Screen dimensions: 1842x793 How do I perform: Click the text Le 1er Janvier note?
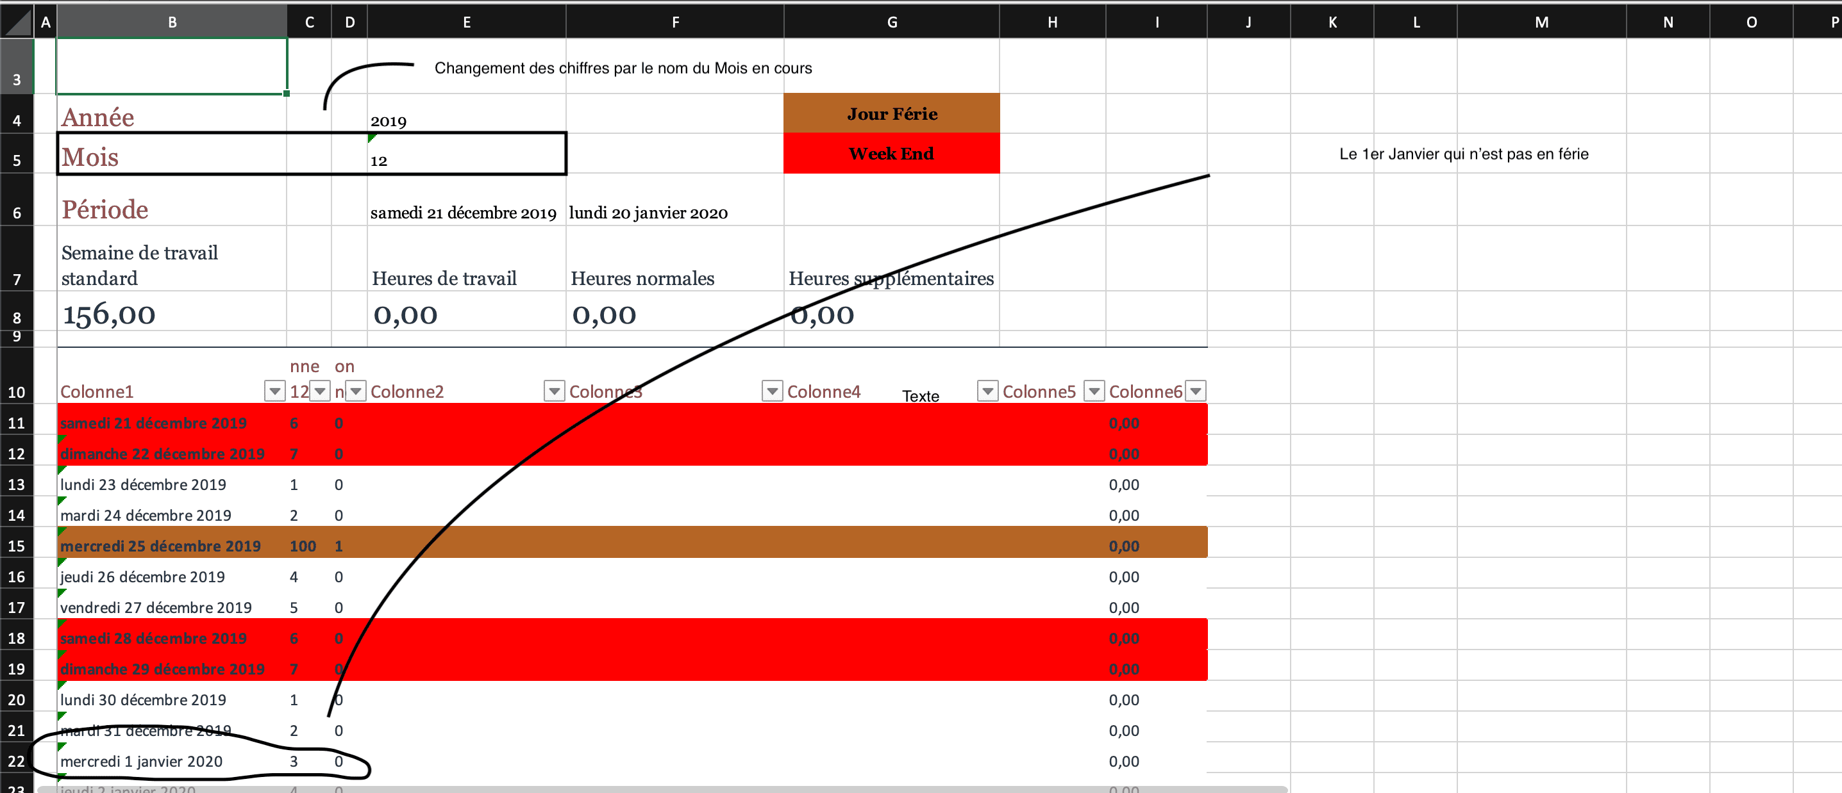pos(1463,154)
